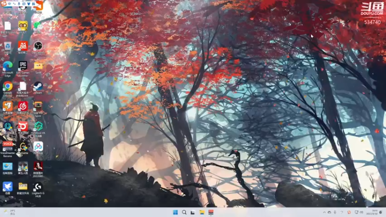Open the Windows Start menu
The height and width of the screenshot is (217, 386).
[175, 212]
